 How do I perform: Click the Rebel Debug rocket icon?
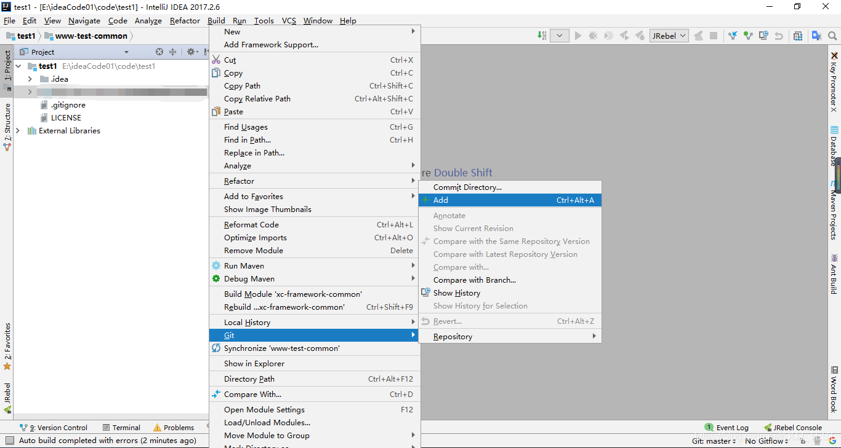click(640, 36)
